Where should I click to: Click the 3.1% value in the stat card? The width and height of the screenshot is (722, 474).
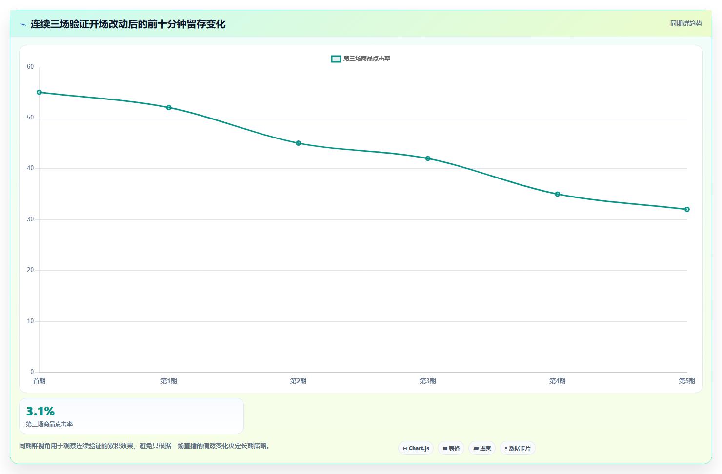40,411
